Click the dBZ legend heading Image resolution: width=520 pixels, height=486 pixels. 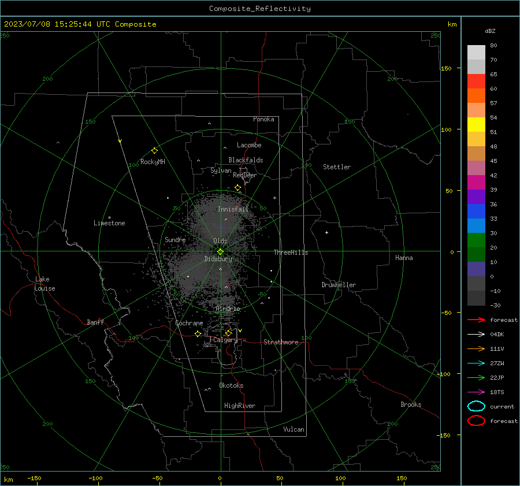(490, 31)
